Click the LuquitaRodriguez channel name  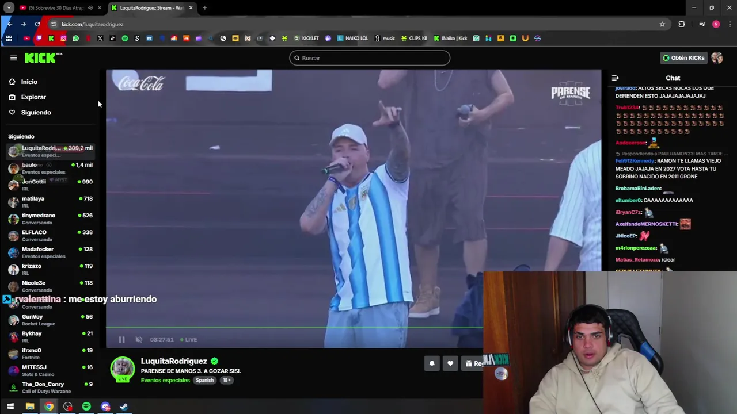[174, 361]
